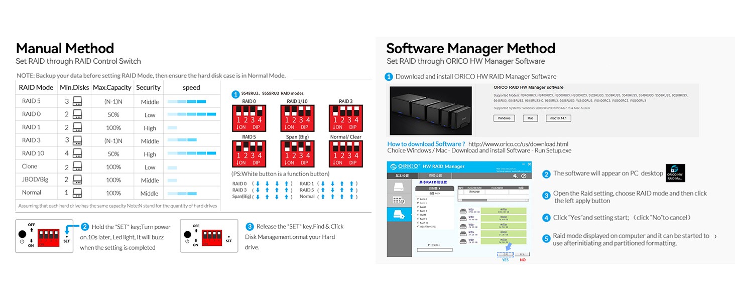
Task: Click the green capacity bar for 硬盘1
Action: point(503,211)
